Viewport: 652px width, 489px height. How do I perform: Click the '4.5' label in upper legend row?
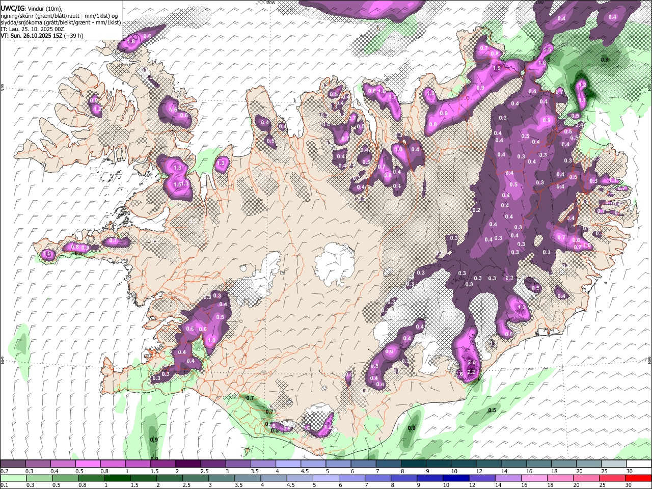304,471
